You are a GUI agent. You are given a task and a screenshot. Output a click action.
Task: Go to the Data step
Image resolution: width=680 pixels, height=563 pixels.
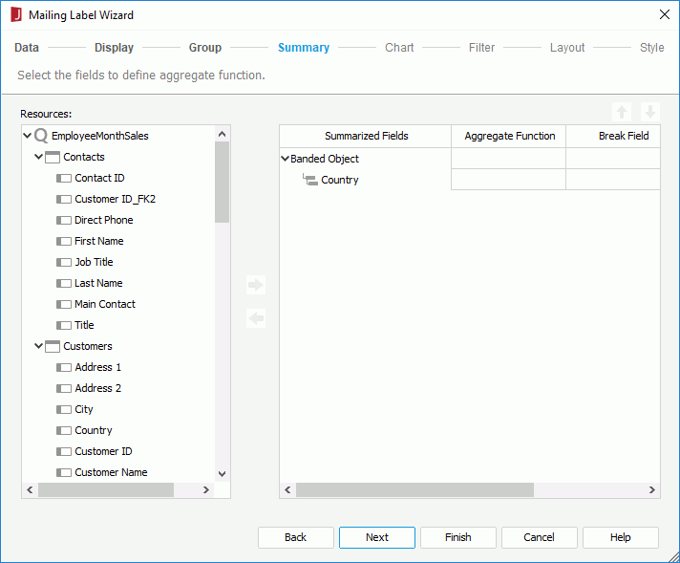27,48
